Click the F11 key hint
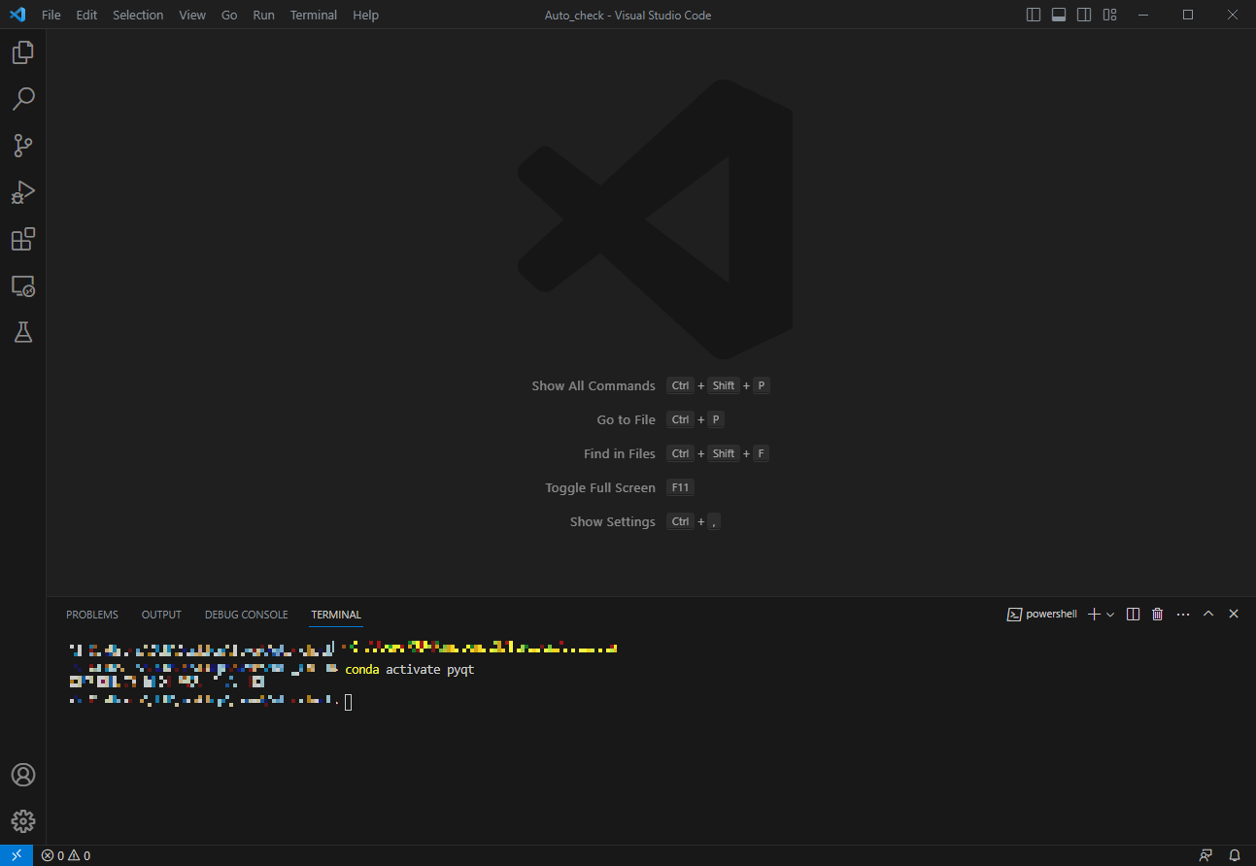Screen dimensions: 1256x866 click(x=680, y=487)
